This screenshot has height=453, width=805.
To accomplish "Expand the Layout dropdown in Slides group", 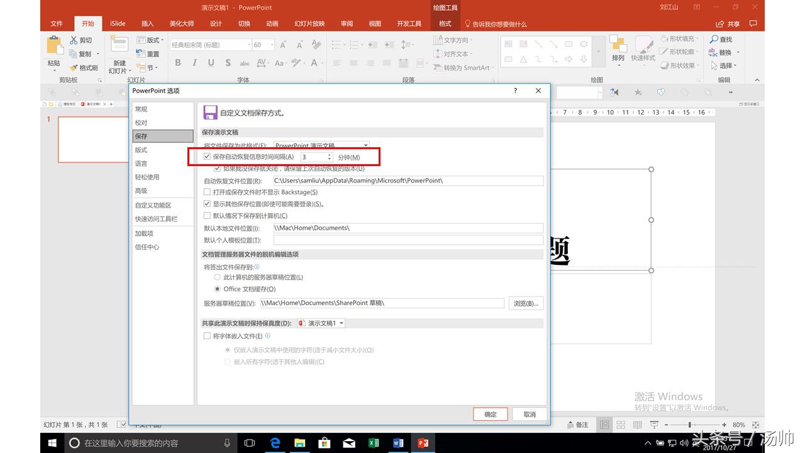I will click(x=150, y=40).
